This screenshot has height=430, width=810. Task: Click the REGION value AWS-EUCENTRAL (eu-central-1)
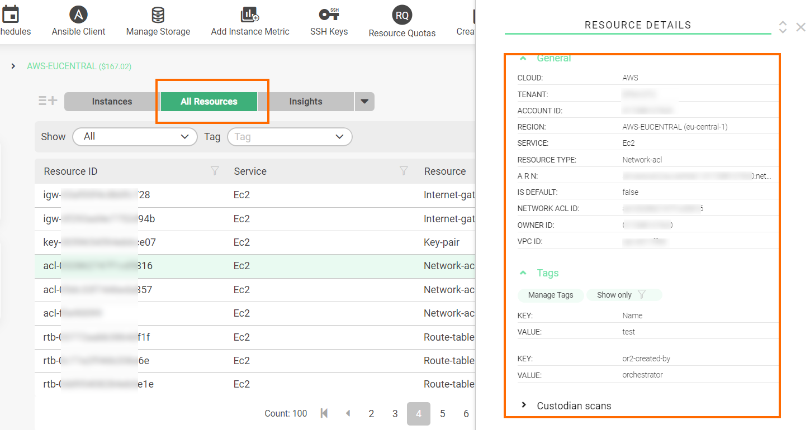click(x=675, y=127)
